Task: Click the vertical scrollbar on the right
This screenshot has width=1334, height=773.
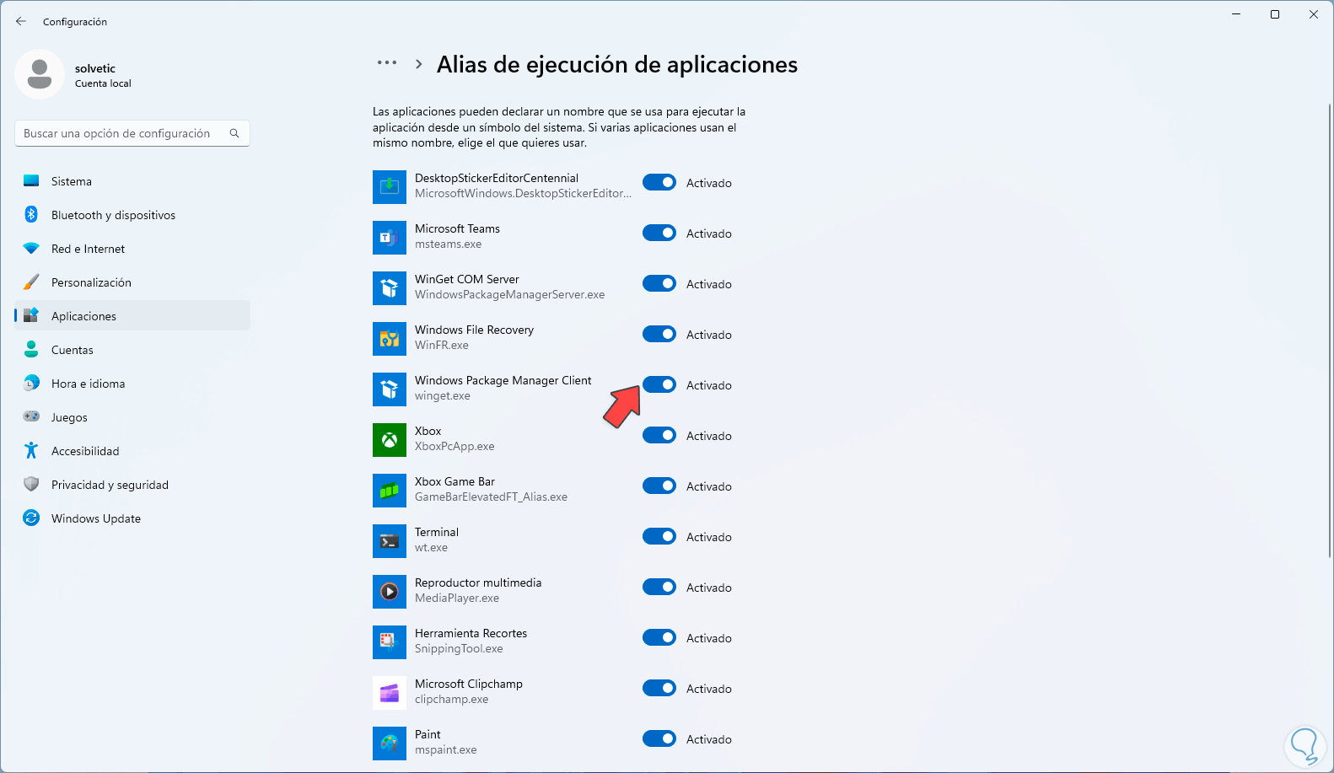Action: (x=1329, y=329)
